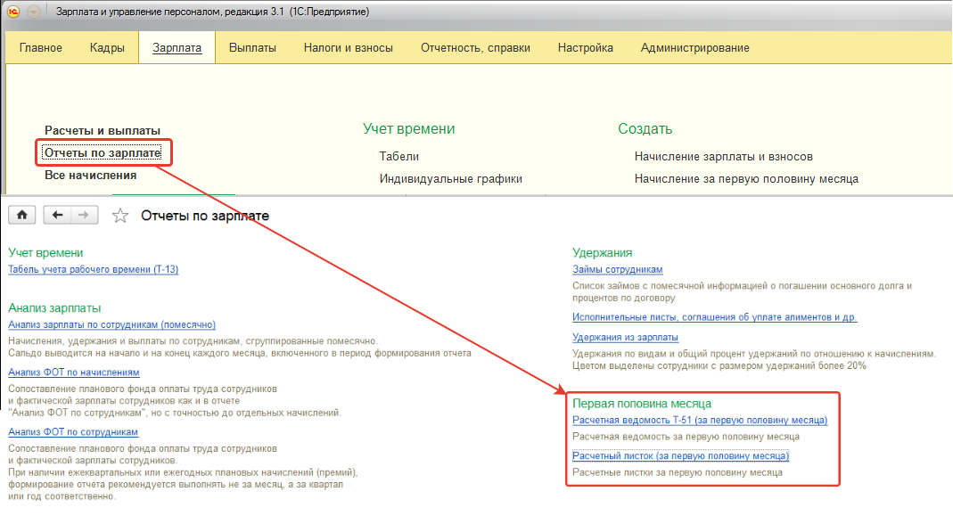Open the title bar dropdown arrow button
This screenshot has width=953, height=516.
pos(34,12)
